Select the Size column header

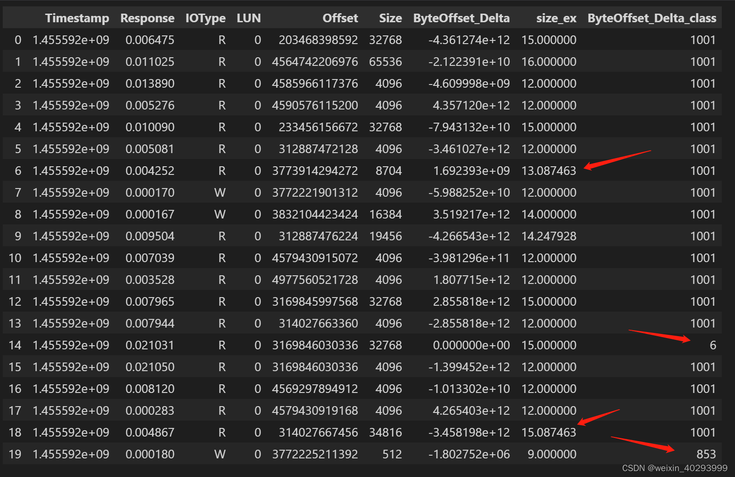click(390, 18)
